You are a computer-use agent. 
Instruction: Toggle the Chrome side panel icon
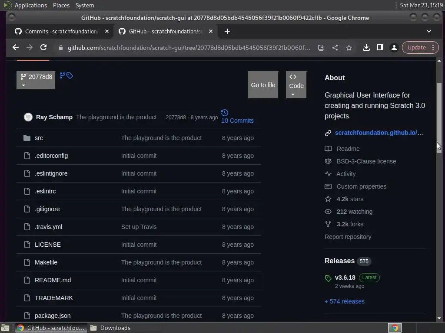pyautogui.click(x=380, y=48)
